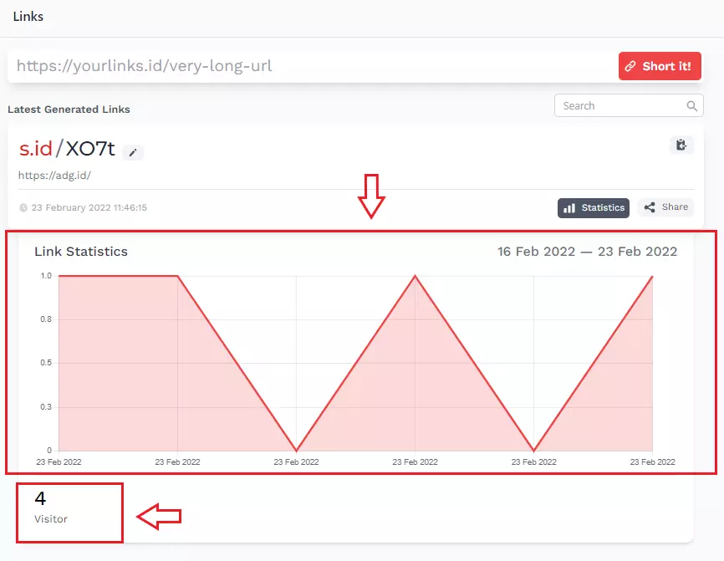Click the bar chart icon on Statistics
The image size is (724, 561).
[x=569, y=207]
